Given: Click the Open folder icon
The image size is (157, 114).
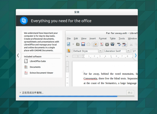Looking at the screenshot, I should [78, 44].
